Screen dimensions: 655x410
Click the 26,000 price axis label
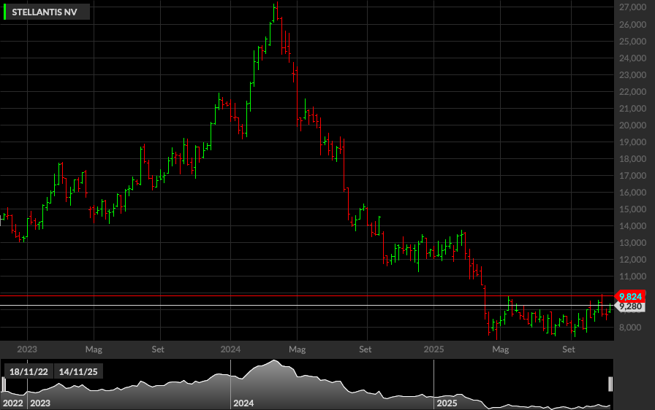[632, 25]
